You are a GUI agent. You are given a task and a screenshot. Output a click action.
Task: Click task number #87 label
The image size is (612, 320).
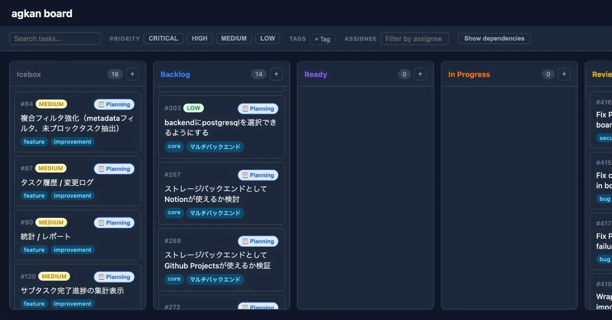[27, 169]
